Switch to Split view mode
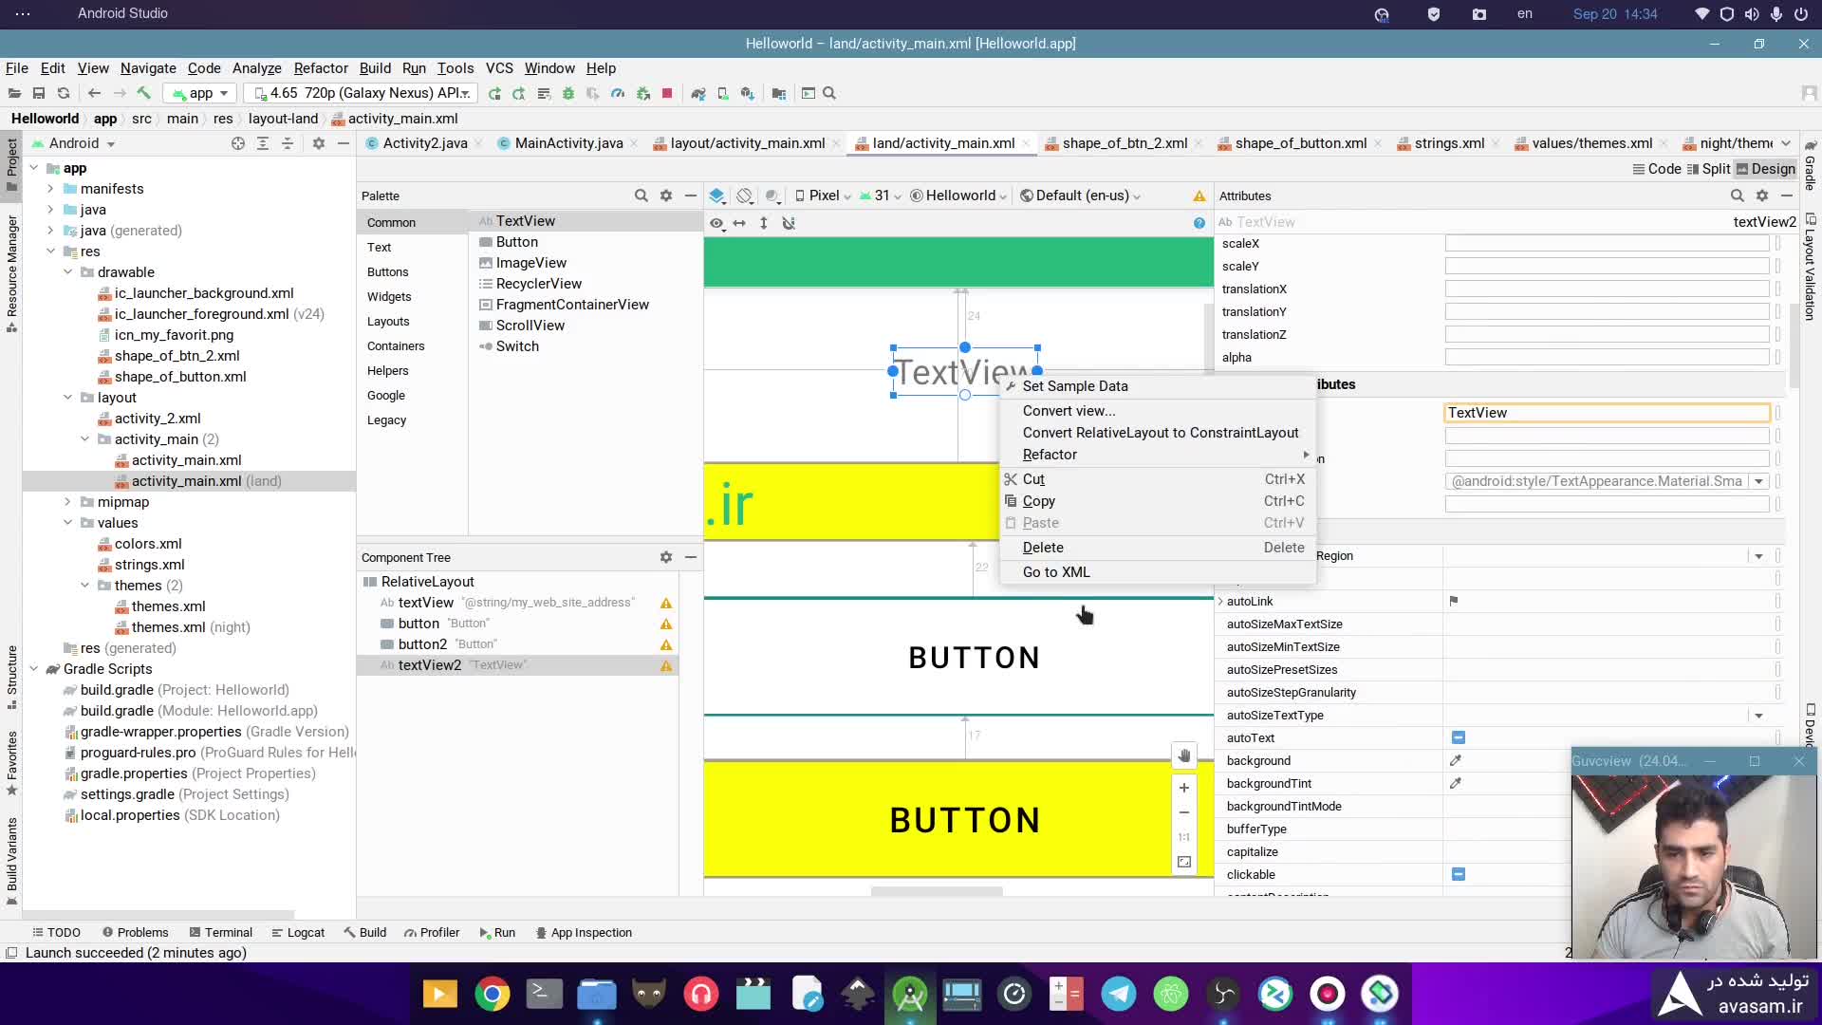Image resolution: width=1822 pixels, height=1025 pixels. 1708,169
